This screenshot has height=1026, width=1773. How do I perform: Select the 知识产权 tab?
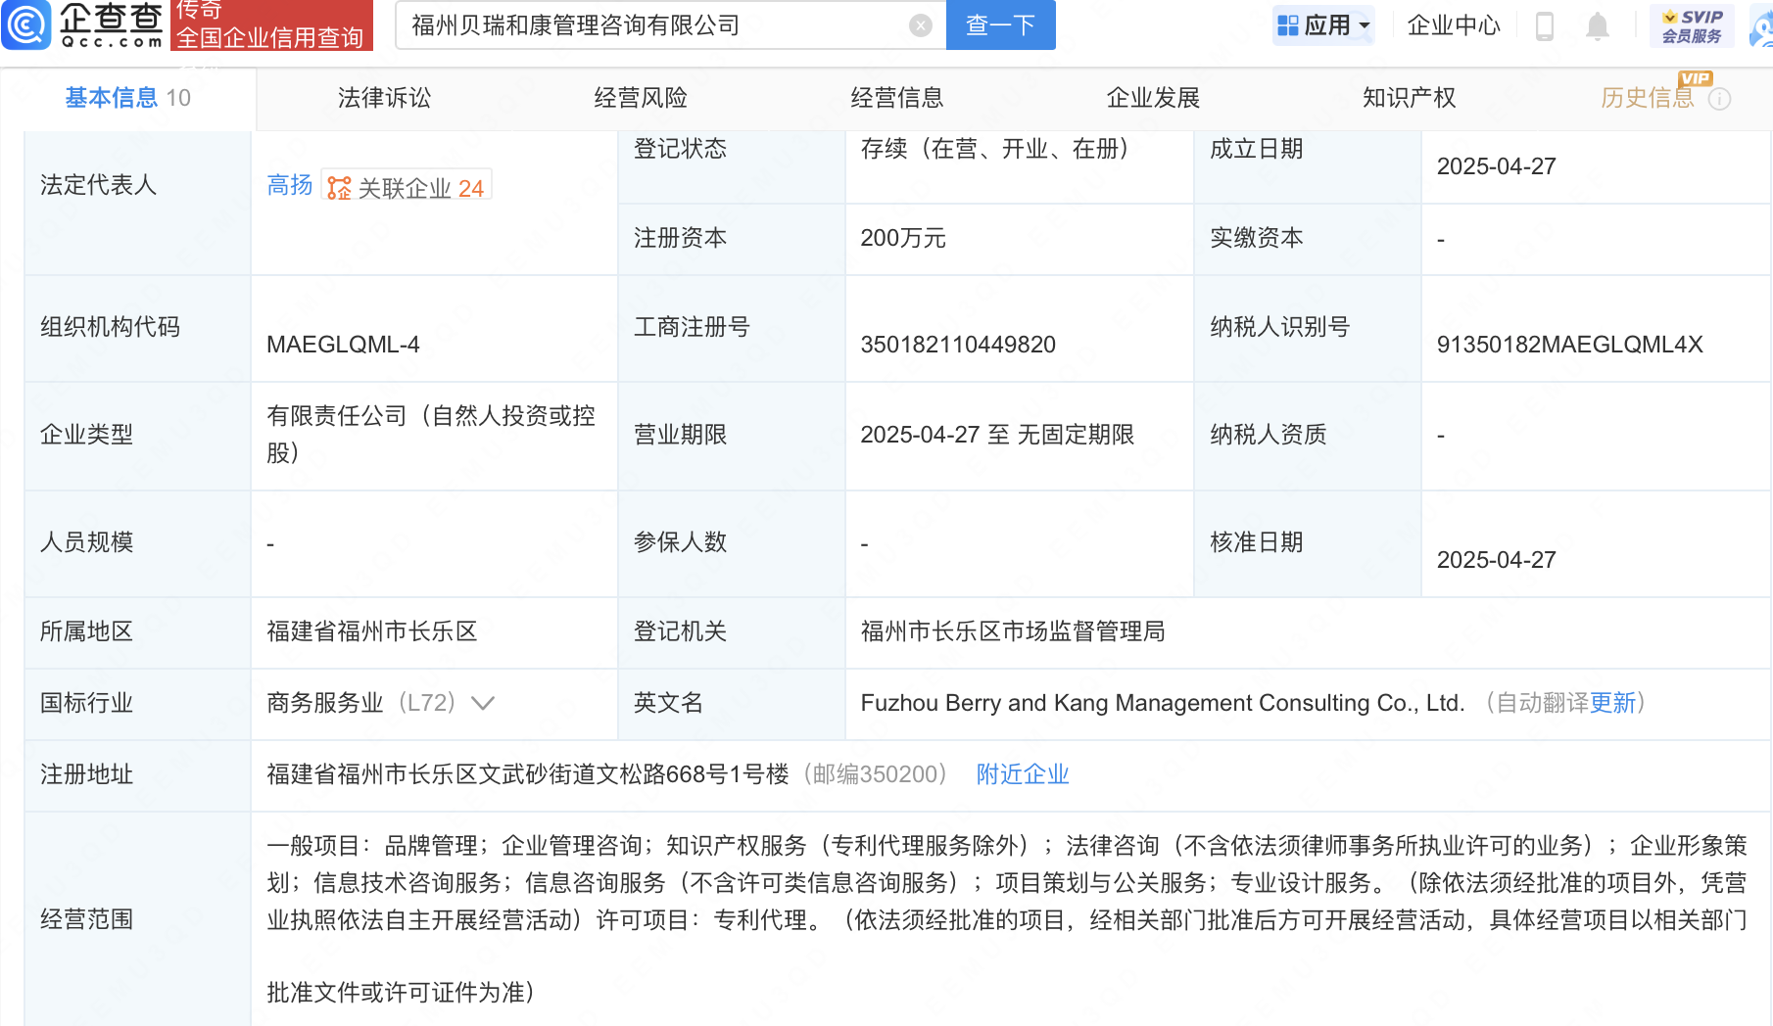(1410, 98)
